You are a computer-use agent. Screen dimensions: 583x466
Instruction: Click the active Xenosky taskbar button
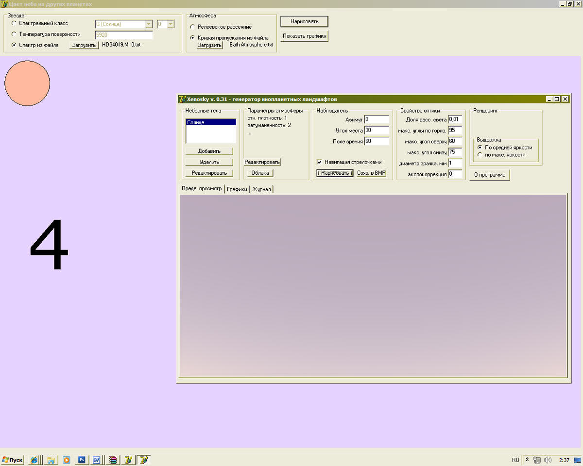click(144, 460)
